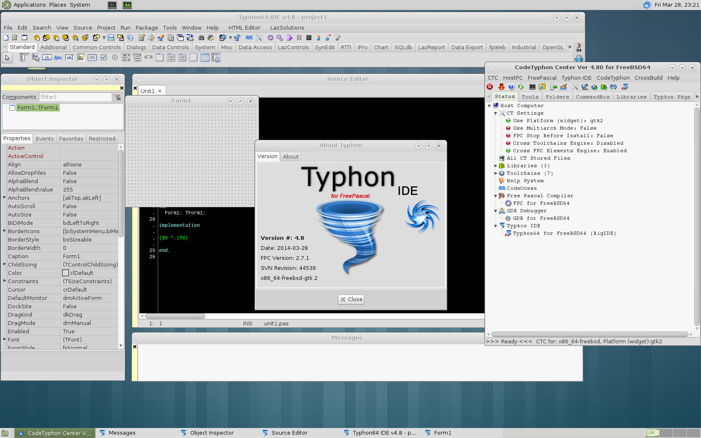Open the Data Access palette tab
Image resolution: width=701 pixels, height=438 pixels.
[255, 47]
